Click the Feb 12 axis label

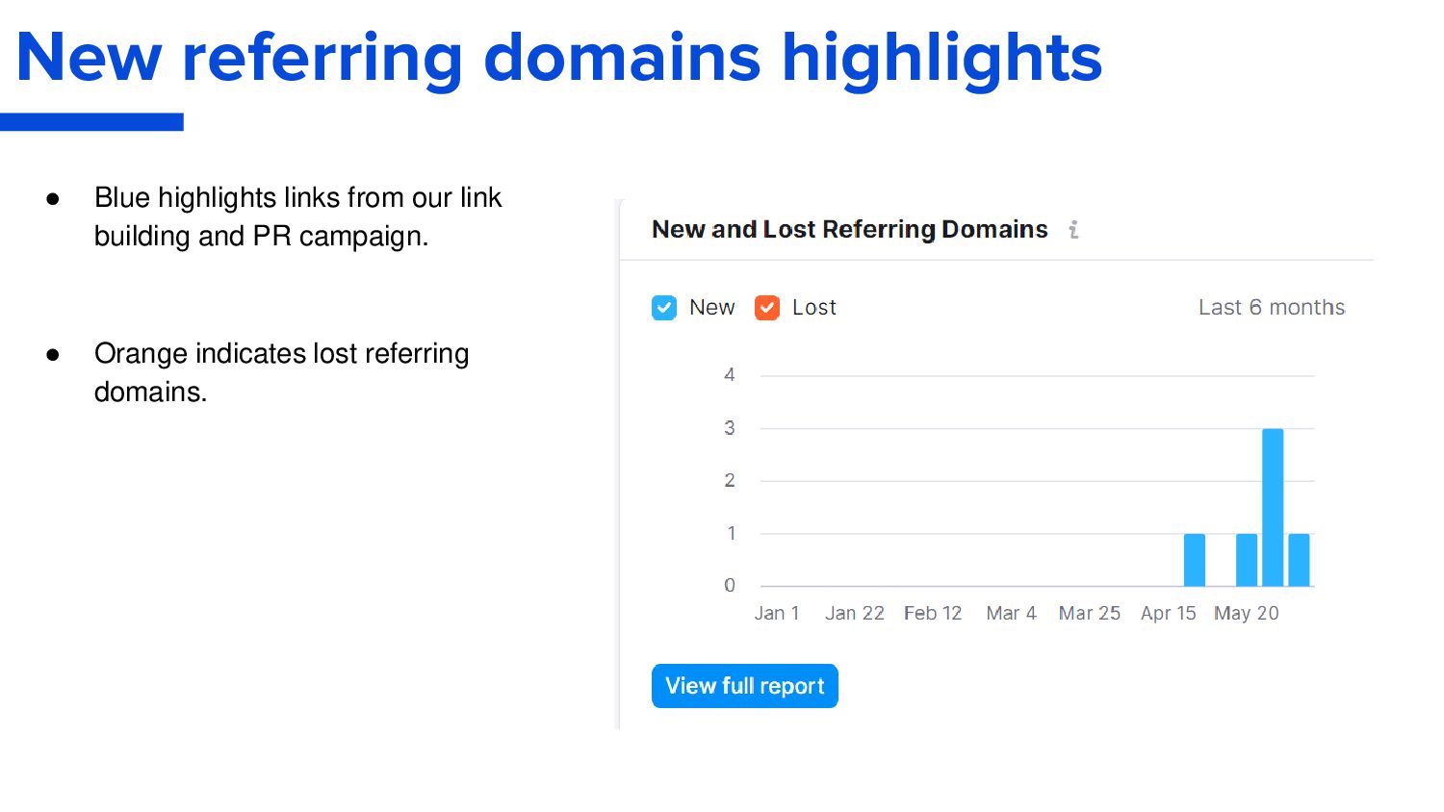coord(933,614)
